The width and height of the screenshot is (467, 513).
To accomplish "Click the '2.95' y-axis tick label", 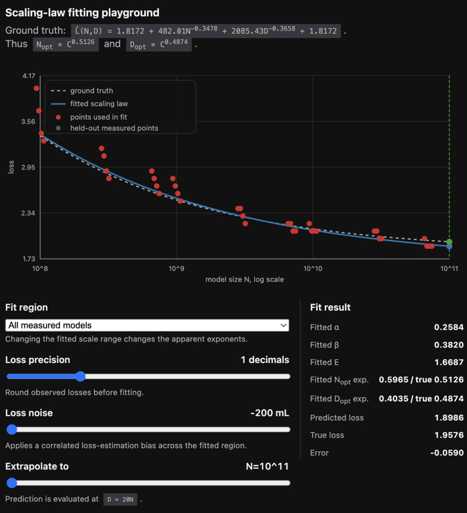I will point(28,167).
